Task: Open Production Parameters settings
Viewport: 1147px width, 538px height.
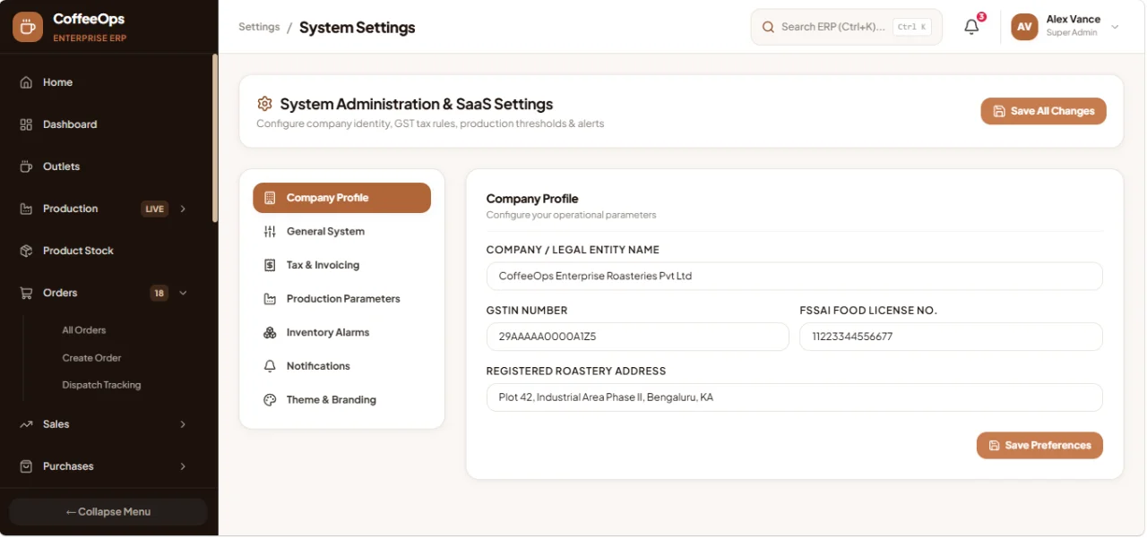Action: pos(341,299)
